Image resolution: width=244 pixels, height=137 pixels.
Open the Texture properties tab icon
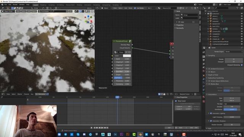(204, 101)
